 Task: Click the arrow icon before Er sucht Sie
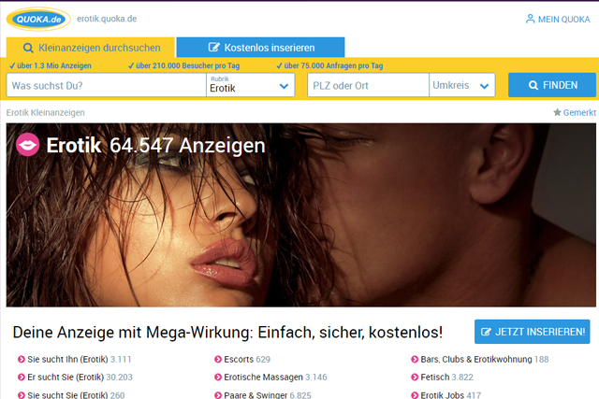pos(22,377)
